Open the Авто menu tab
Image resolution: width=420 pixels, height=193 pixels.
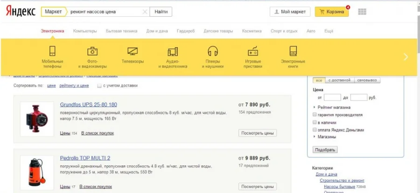[311, 31]
